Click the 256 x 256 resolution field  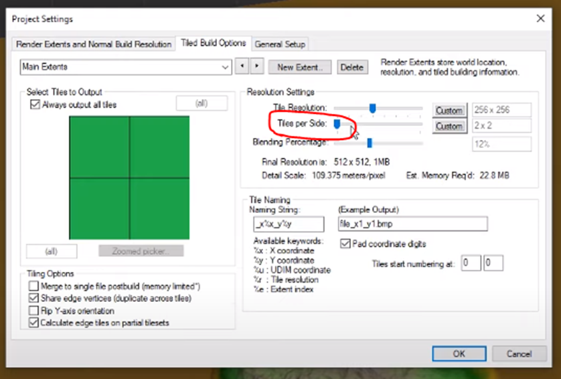[x=501, y=110]
